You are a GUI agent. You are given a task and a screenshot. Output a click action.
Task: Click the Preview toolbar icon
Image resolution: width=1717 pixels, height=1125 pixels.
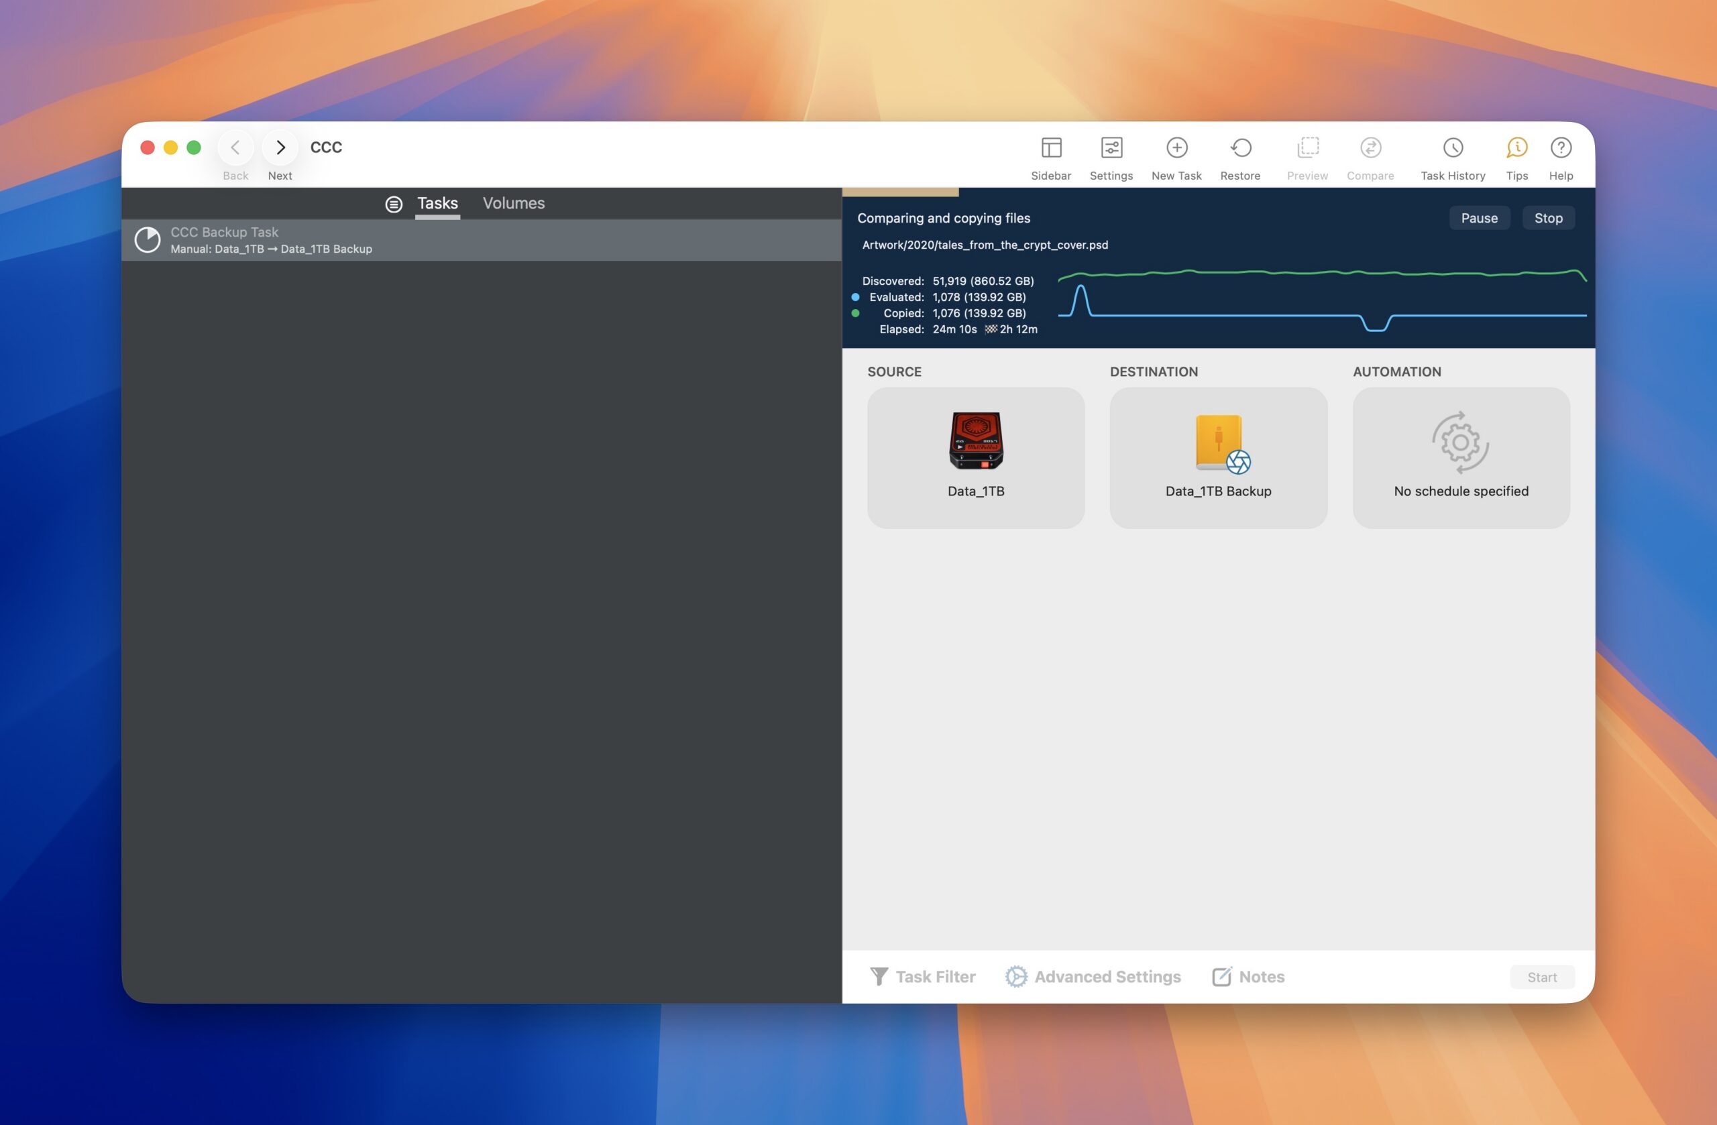point(1307,148)
